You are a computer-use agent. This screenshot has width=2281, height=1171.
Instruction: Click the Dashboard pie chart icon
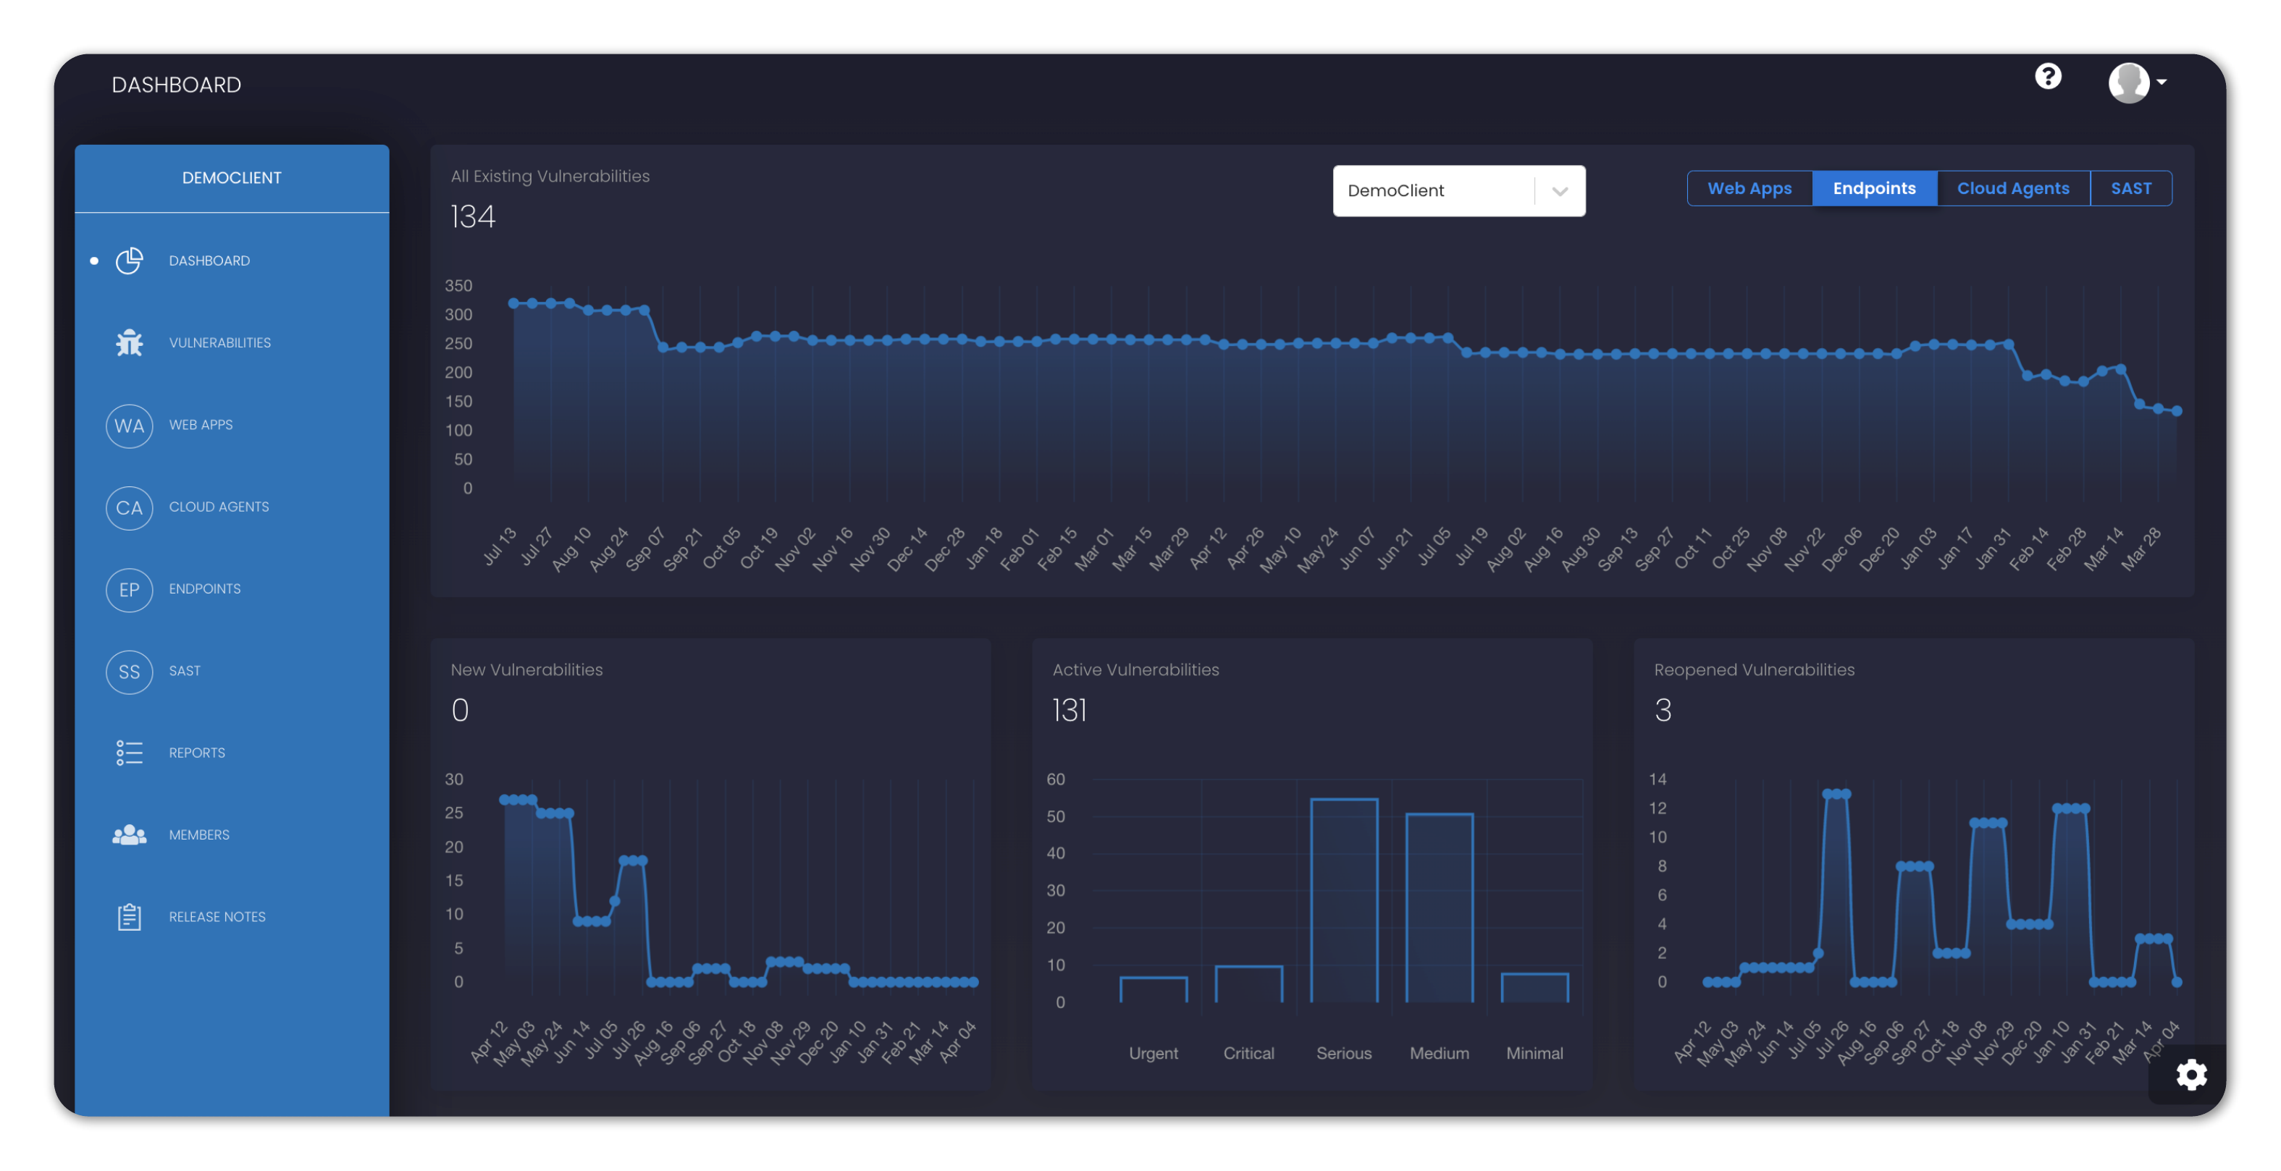point(130,261)
